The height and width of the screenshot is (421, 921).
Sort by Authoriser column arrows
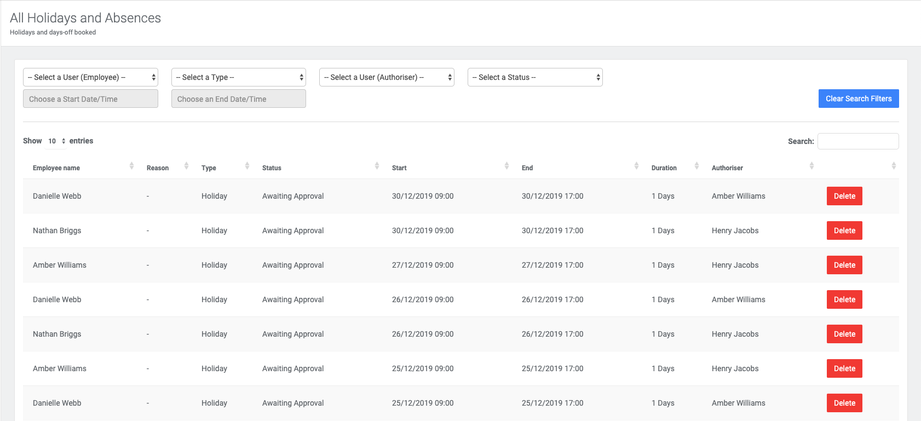pyautogui.click(x=811, y=166)
